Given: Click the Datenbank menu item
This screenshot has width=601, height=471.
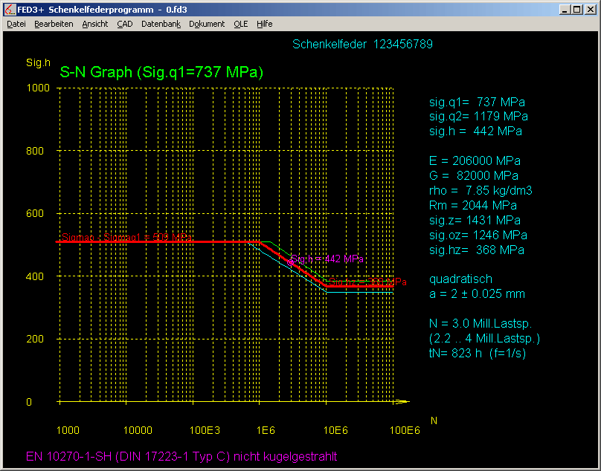Looking at the screenshot, I should [161, 24].
